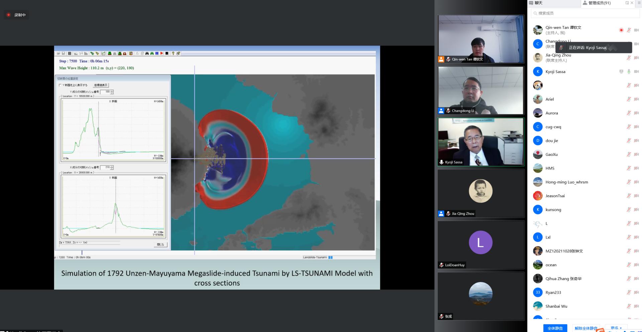The width and height of the screenshot is (642, 332).
Task: Click 解除全体静音 to unmute everyone
Action: click(586, 328)
